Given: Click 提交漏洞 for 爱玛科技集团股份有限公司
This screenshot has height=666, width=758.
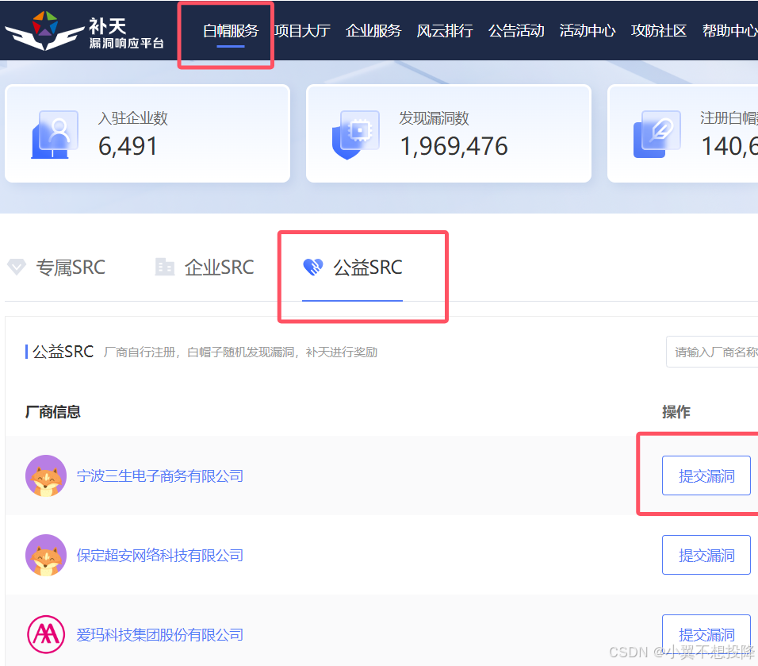Looking at the screenshot, I should 706,634.
